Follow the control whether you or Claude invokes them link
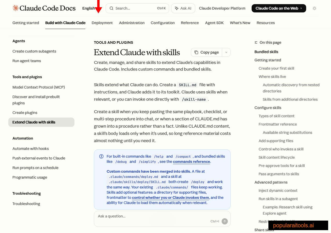331x233 pixels. point(170,198)
